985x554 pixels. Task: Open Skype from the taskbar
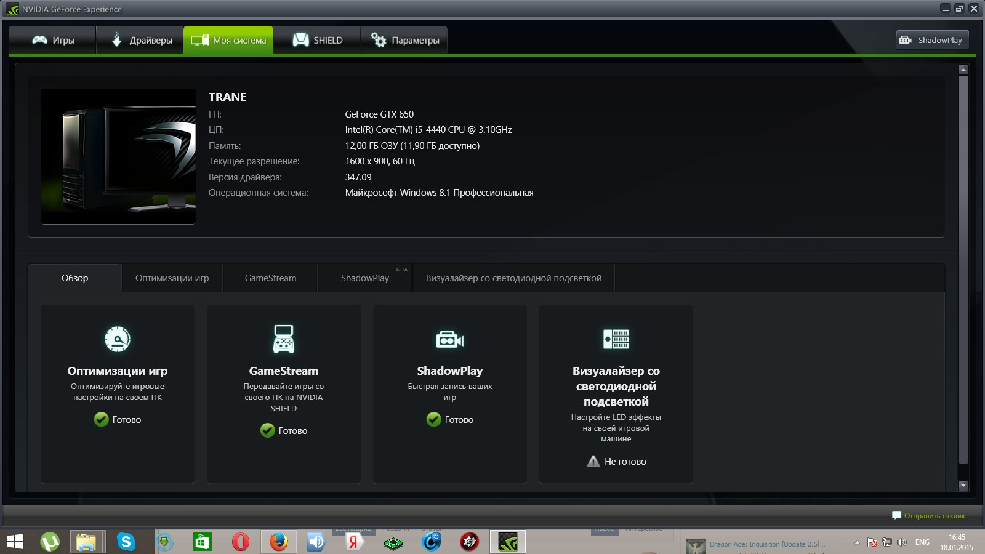coord(126,542)
